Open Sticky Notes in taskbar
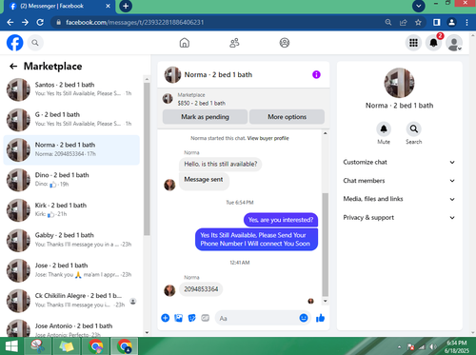Image resolution: width=476 pixels, height=355 pixels. [x=67, y=346]
